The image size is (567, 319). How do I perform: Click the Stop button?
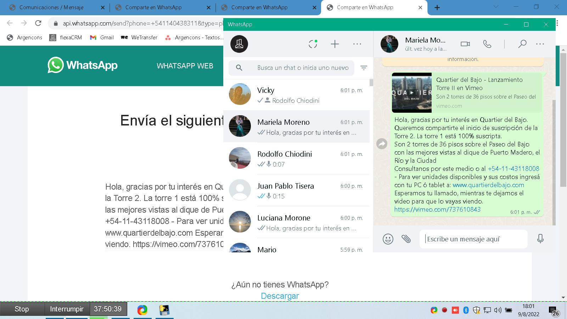coord(22,309)
